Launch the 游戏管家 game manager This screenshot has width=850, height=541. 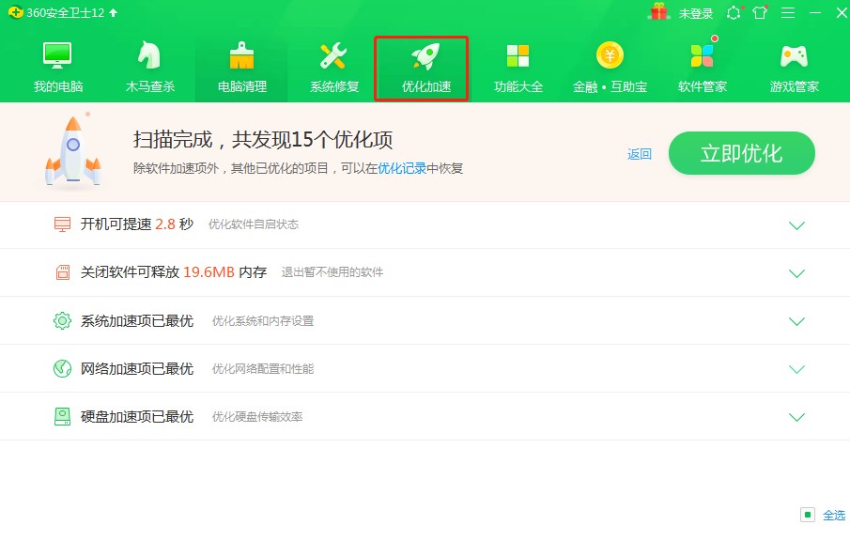(x=794, y=66)
